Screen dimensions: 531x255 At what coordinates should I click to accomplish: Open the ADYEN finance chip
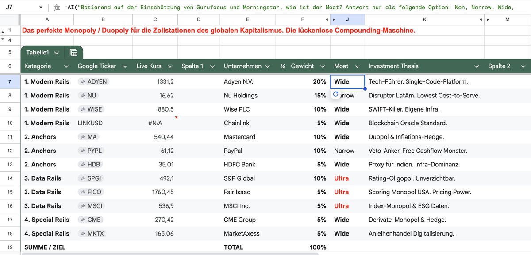[x=93, y=81]
